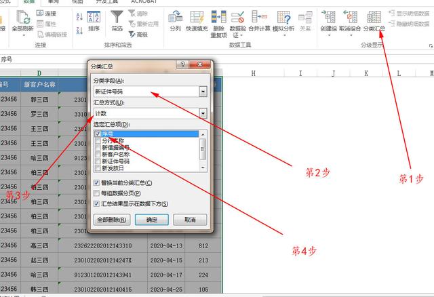Click the 取消组合 (Ungroup) icon
434x297 pixels.
pyautogui.click(x=350, y=17)
